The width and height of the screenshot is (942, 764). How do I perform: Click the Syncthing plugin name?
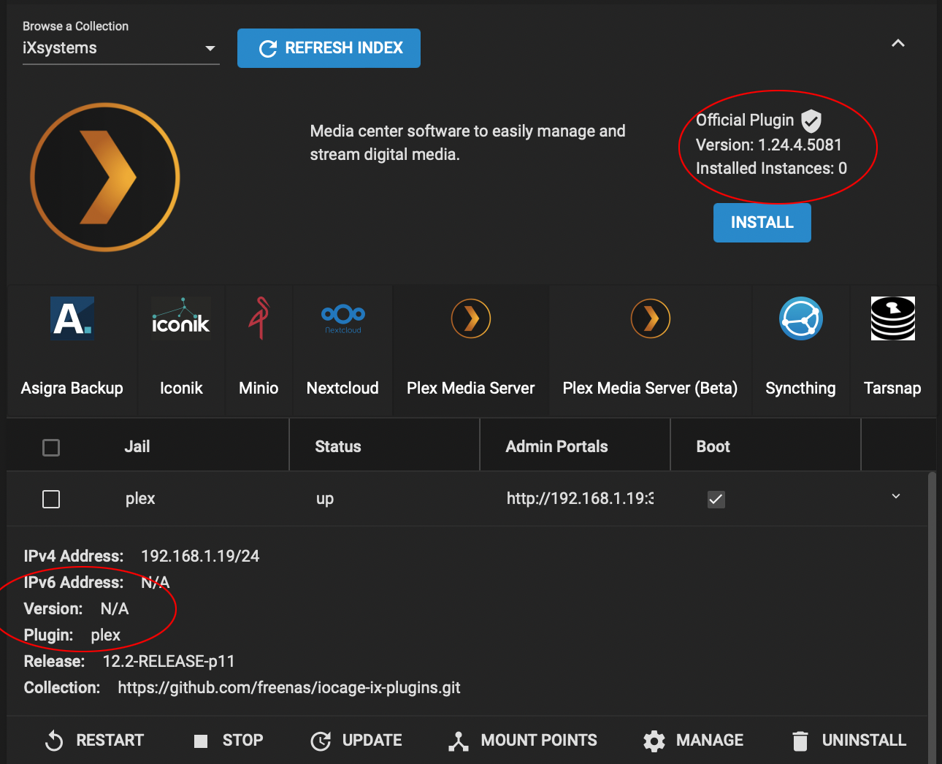pos(801,389)
